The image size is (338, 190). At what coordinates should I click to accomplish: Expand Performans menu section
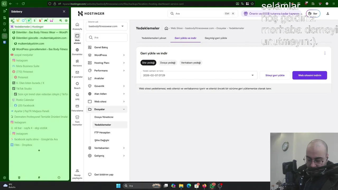click(x=107, y=70)
